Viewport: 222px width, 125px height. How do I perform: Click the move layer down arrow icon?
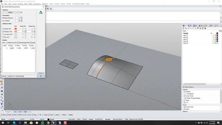(193, 28)
